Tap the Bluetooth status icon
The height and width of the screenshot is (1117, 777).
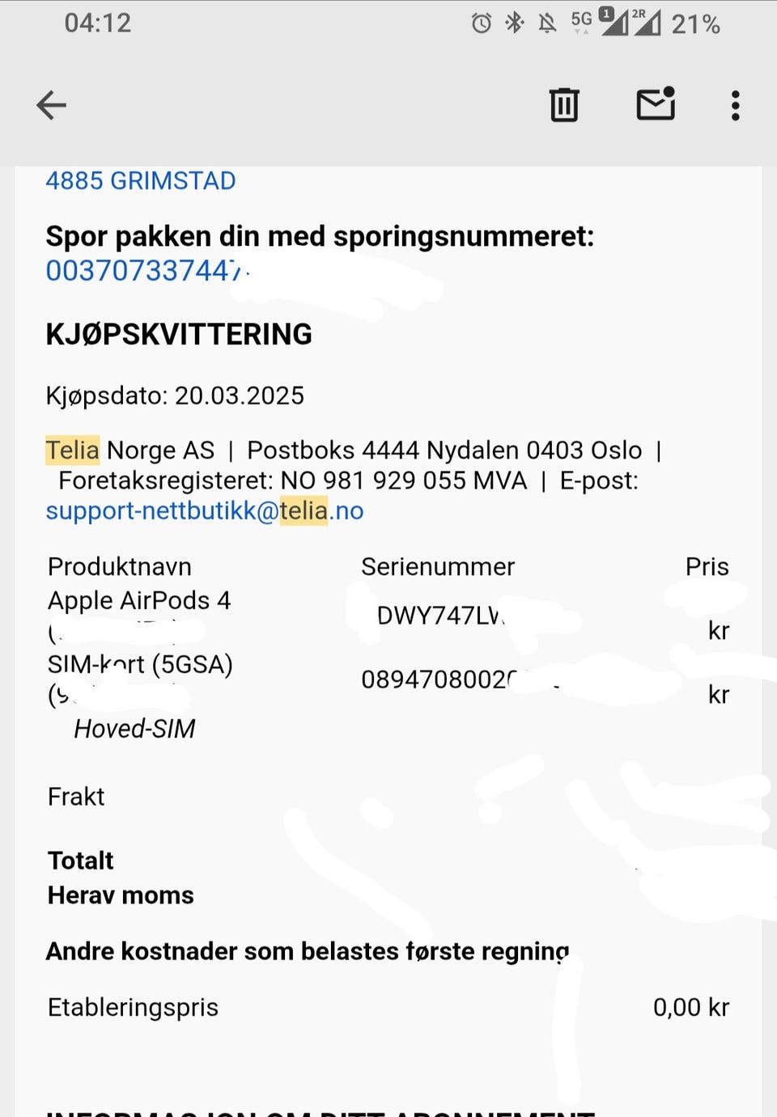pyautogui.click(x=514, y=23)
